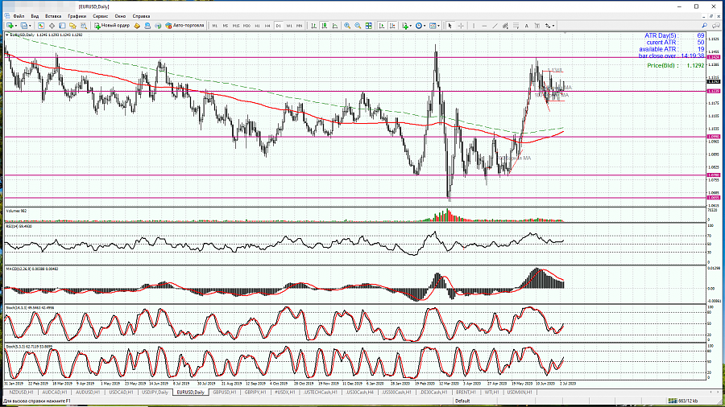The image size is (725, 407).
Task: Select the Horizontal Line tool
Action: pyautogui.click(x=484, y=26)
